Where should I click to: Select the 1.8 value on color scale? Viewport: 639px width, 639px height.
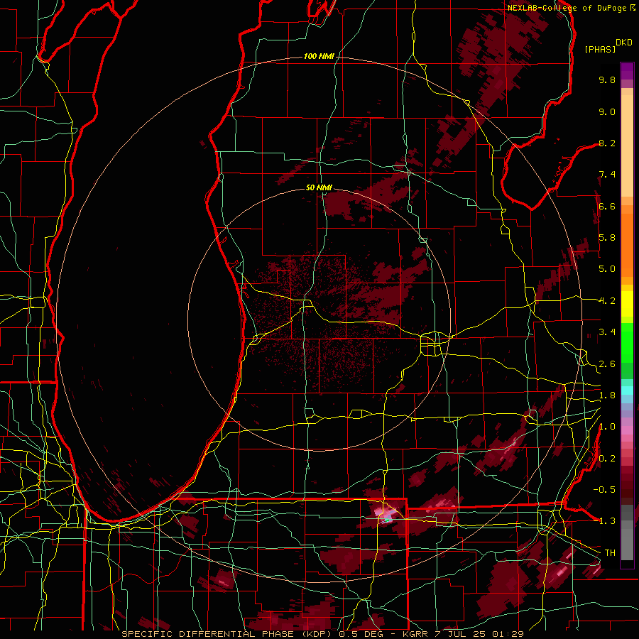pos(607,395)
